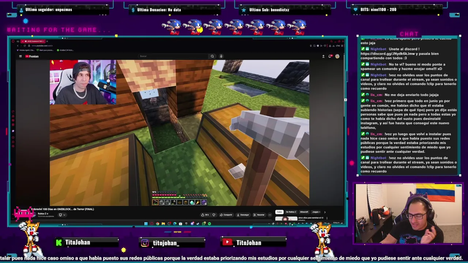Open File Explorer from the taskbar
Image resolution: width=468 pixels, height=263 pixels.
pyautogui.click(x=163, y=224)
